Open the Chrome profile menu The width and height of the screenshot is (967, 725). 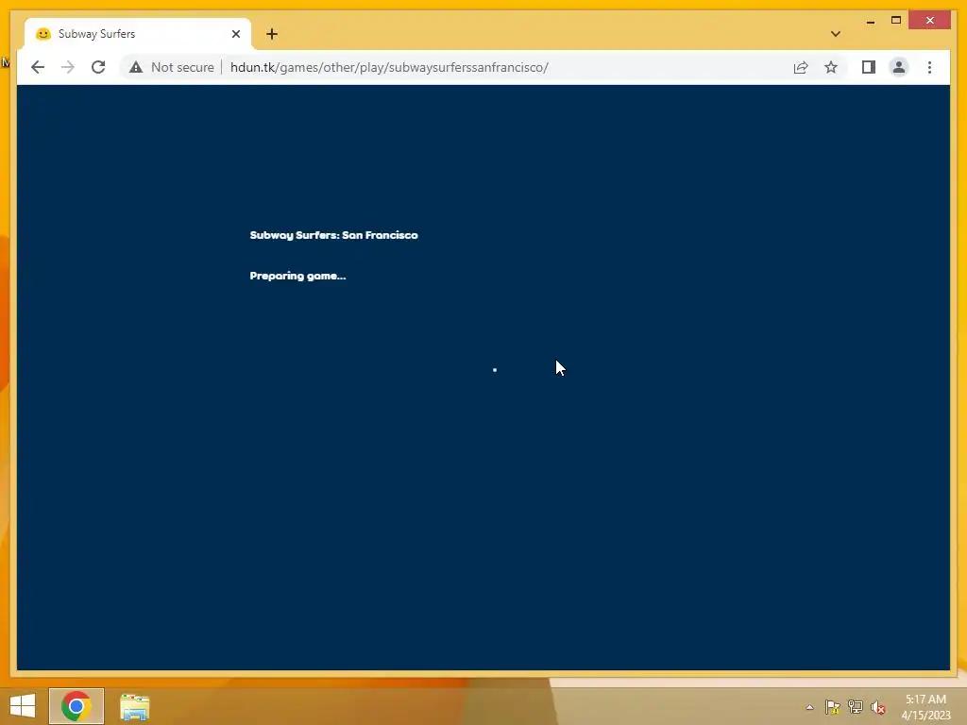click(899, 67)
